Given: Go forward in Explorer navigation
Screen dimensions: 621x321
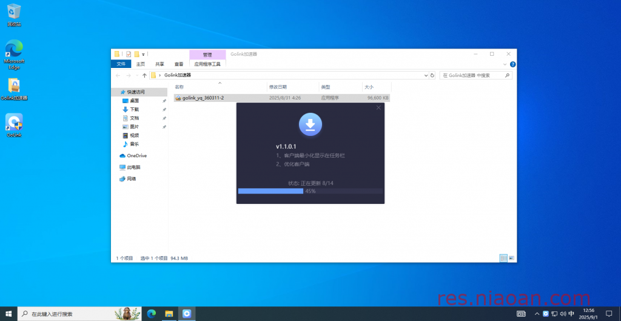Looking at the screenshot, I should pos(129,75).
